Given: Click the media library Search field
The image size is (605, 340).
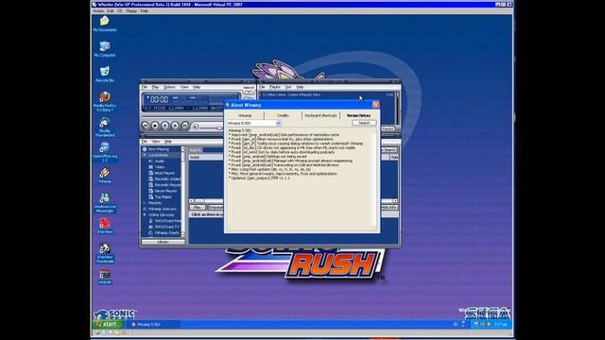Looking at the screenshot, I should pyautogui.click(x=214, y=149).
